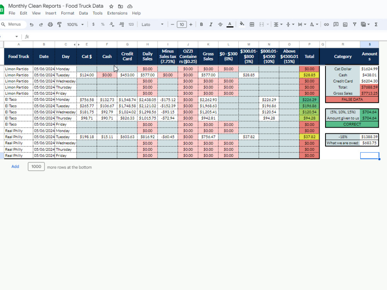The image size is (387, 290).
Task: Increase font size plus button
Action: [190, 24]
